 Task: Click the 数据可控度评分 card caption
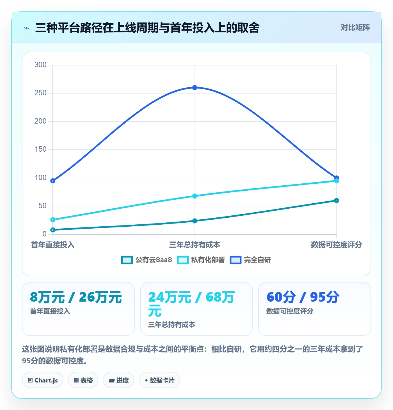[x=290, y=311]
